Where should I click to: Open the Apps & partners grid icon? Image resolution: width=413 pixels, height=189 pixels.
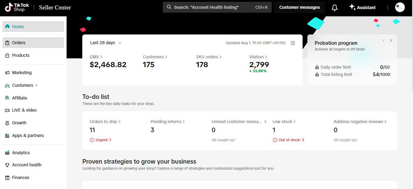tap(7, 135)
